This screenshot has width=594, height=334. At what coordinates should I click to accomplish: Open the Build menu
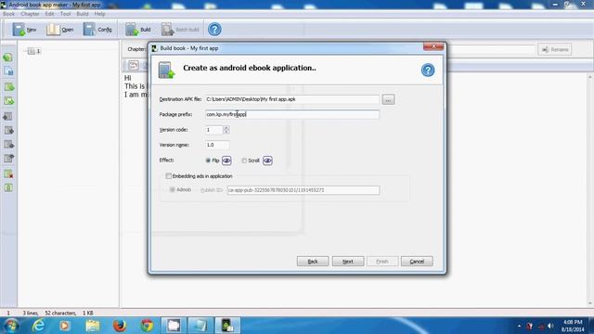coord(83,14)
